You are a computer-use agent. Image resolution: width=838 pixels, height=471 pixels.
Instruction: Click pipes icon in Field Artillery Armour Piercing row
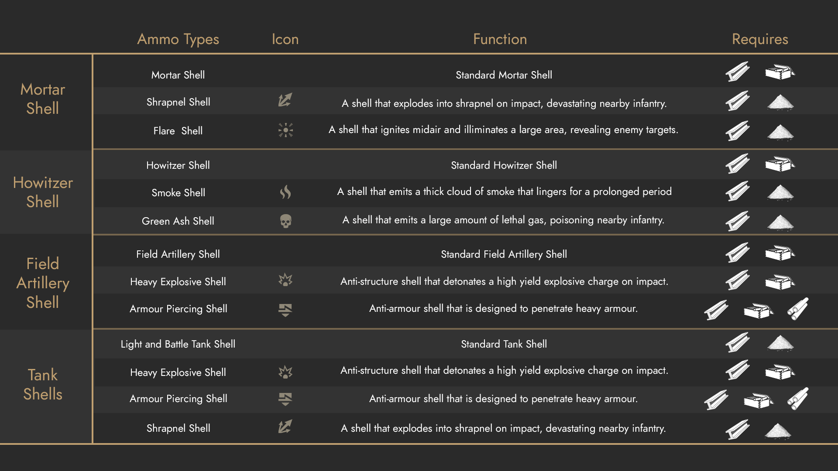pos(798,309)
